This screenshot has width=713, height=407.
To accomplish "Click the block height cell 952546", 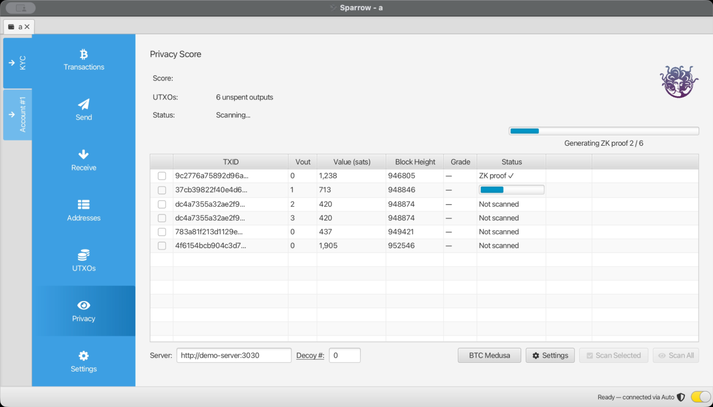I will click(x=415, y=246).
